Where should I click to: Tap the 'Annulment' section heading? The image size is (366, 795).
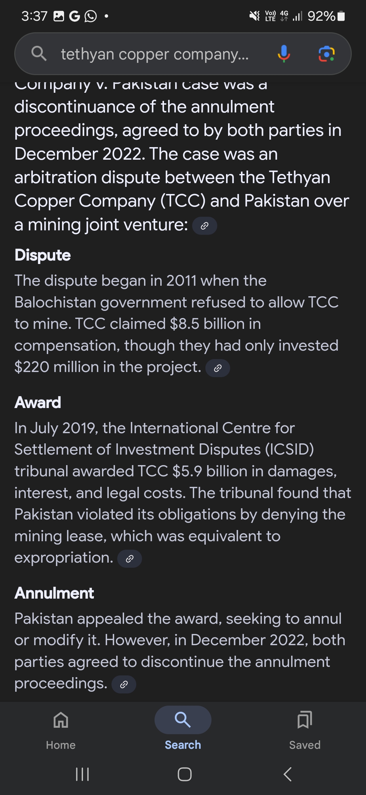54,593
